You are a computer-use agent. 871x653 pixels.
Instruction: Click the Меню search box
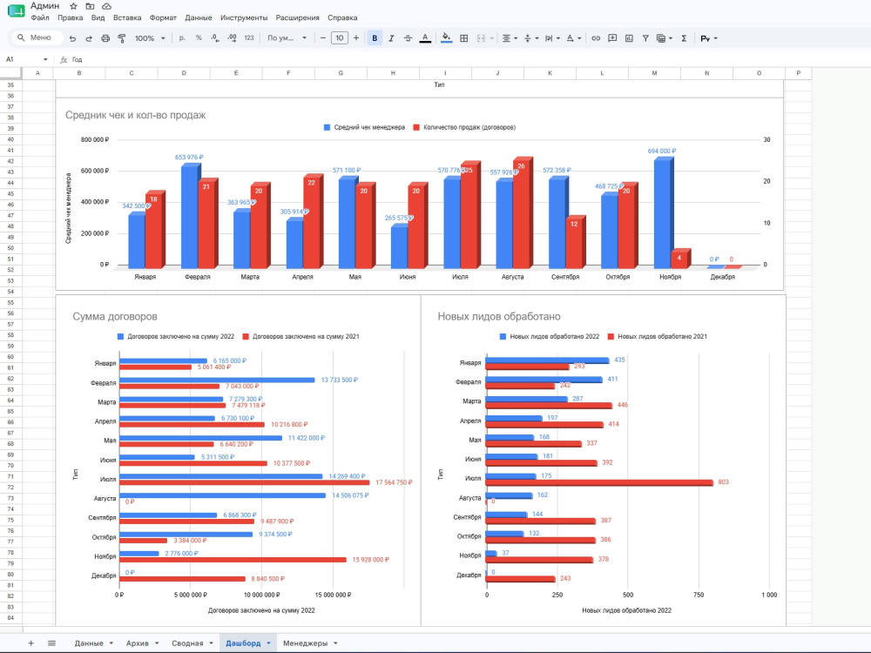pyautogui.click(x=37, y=37)
